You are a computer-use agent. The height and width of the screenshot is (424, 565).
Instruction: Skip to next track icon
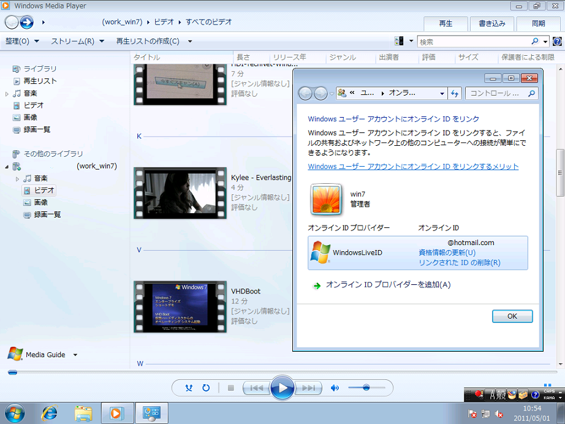click(x=310, y=388)
